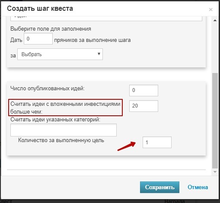Click the partially visible top input field

click(106, 19)
